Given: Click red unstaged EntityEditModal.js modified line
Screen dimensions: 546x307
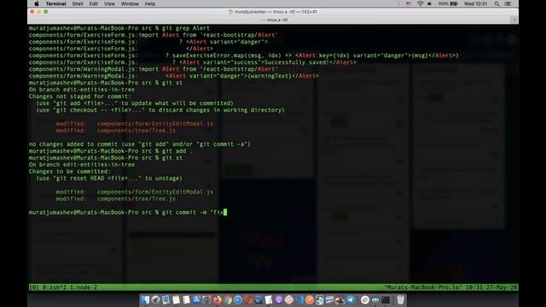Looking at the screenshot, I should tap(135, 124).
